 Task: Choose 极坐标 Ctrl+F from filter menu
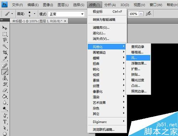pyautogui.click(x=107, y=12)
